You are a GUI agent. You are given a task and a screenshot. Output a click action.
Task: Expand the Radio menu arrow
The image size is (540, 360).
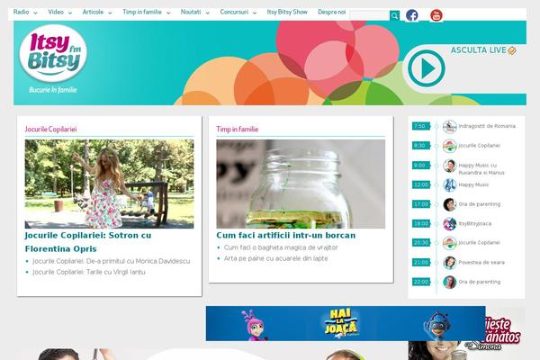[35, 13]
